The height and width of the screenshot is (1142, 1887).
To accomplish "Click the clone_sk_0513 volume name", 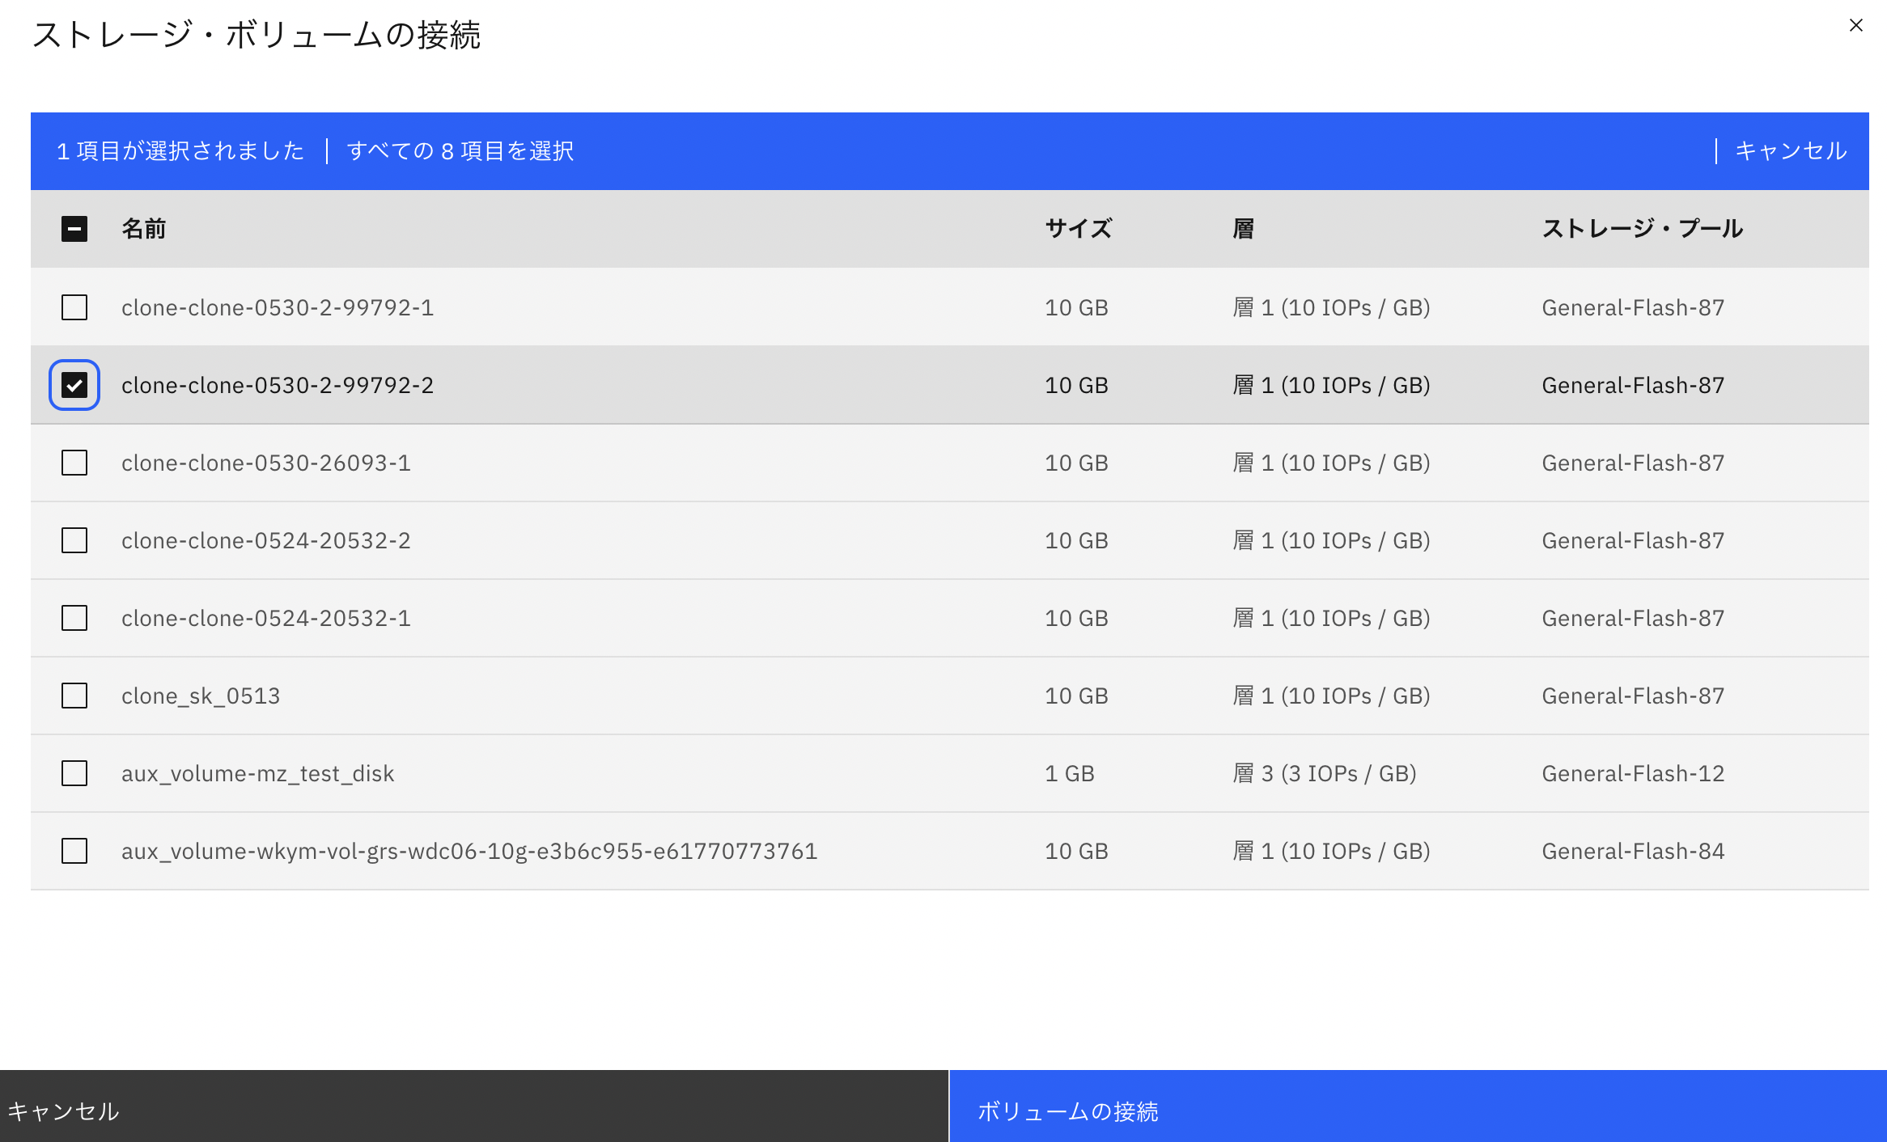I will (x=201, y=696).
